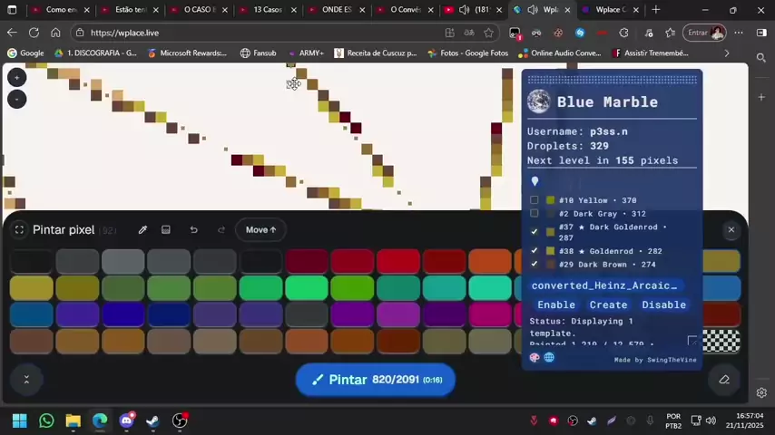The width and height of the screenshot is (775, 435).
Task: Zoom out the canvas with minus button
Action: pyautogui.click(x=16, y=98)
